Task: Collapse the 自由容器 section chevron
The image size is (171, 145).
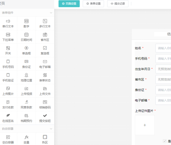Action: click(51, 129)
